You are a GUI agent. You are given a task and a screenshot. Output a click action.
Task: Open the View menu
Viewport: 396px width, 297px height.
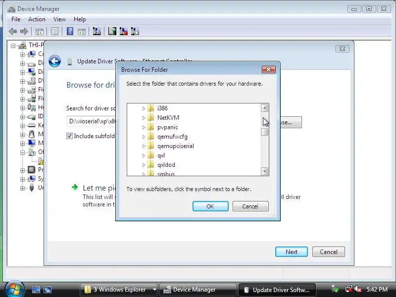point(59,19)
